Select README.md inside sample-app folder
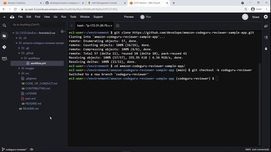Image resolution: width=271 pixels, height=152 pixels. tap(33, 103)
